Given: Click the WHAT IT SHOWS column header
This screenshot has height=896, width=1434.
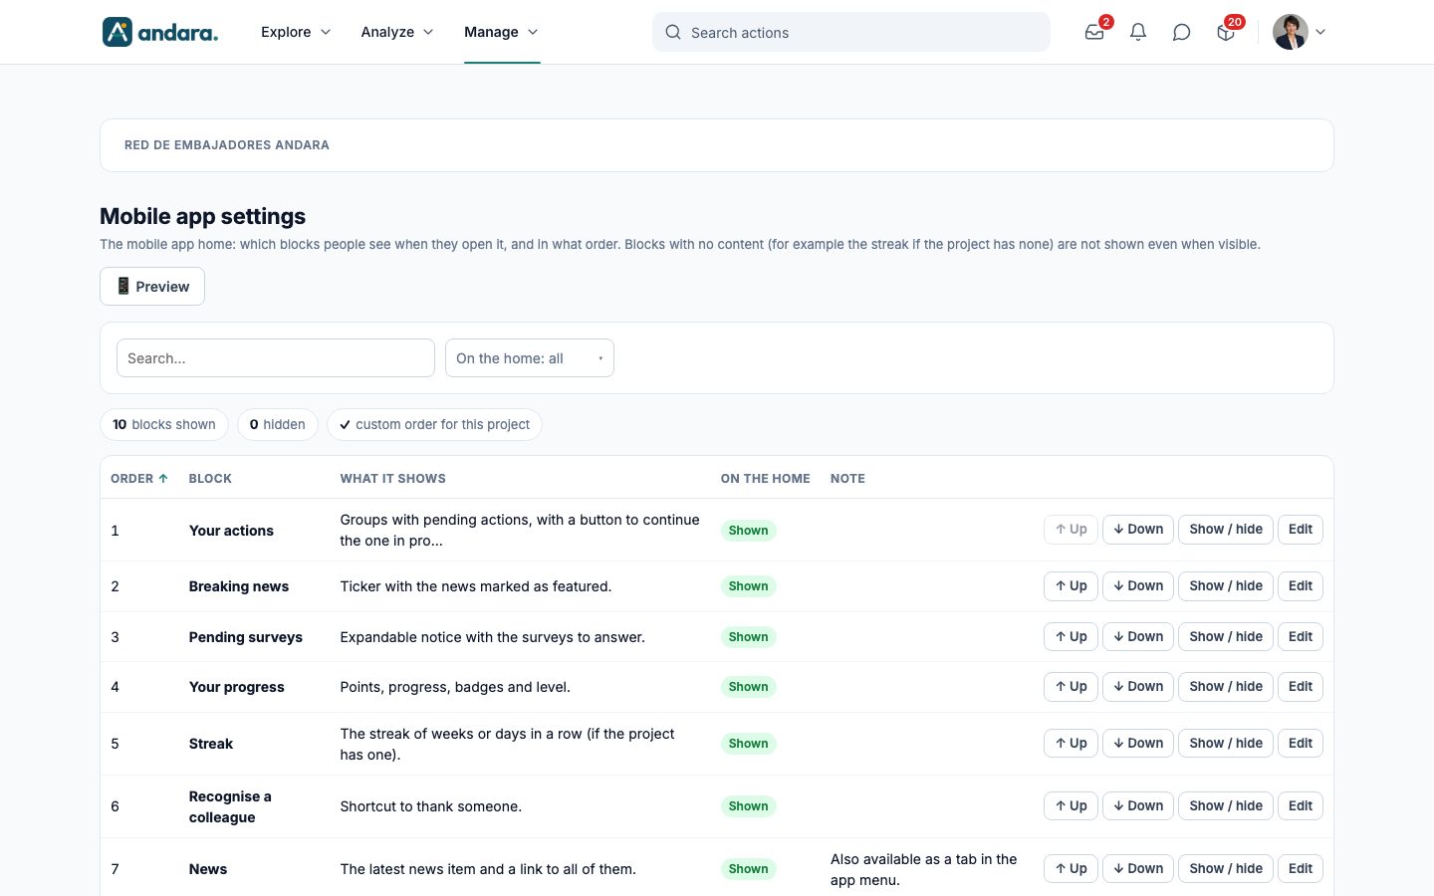Looking at the screenshot, I should 393,479.
